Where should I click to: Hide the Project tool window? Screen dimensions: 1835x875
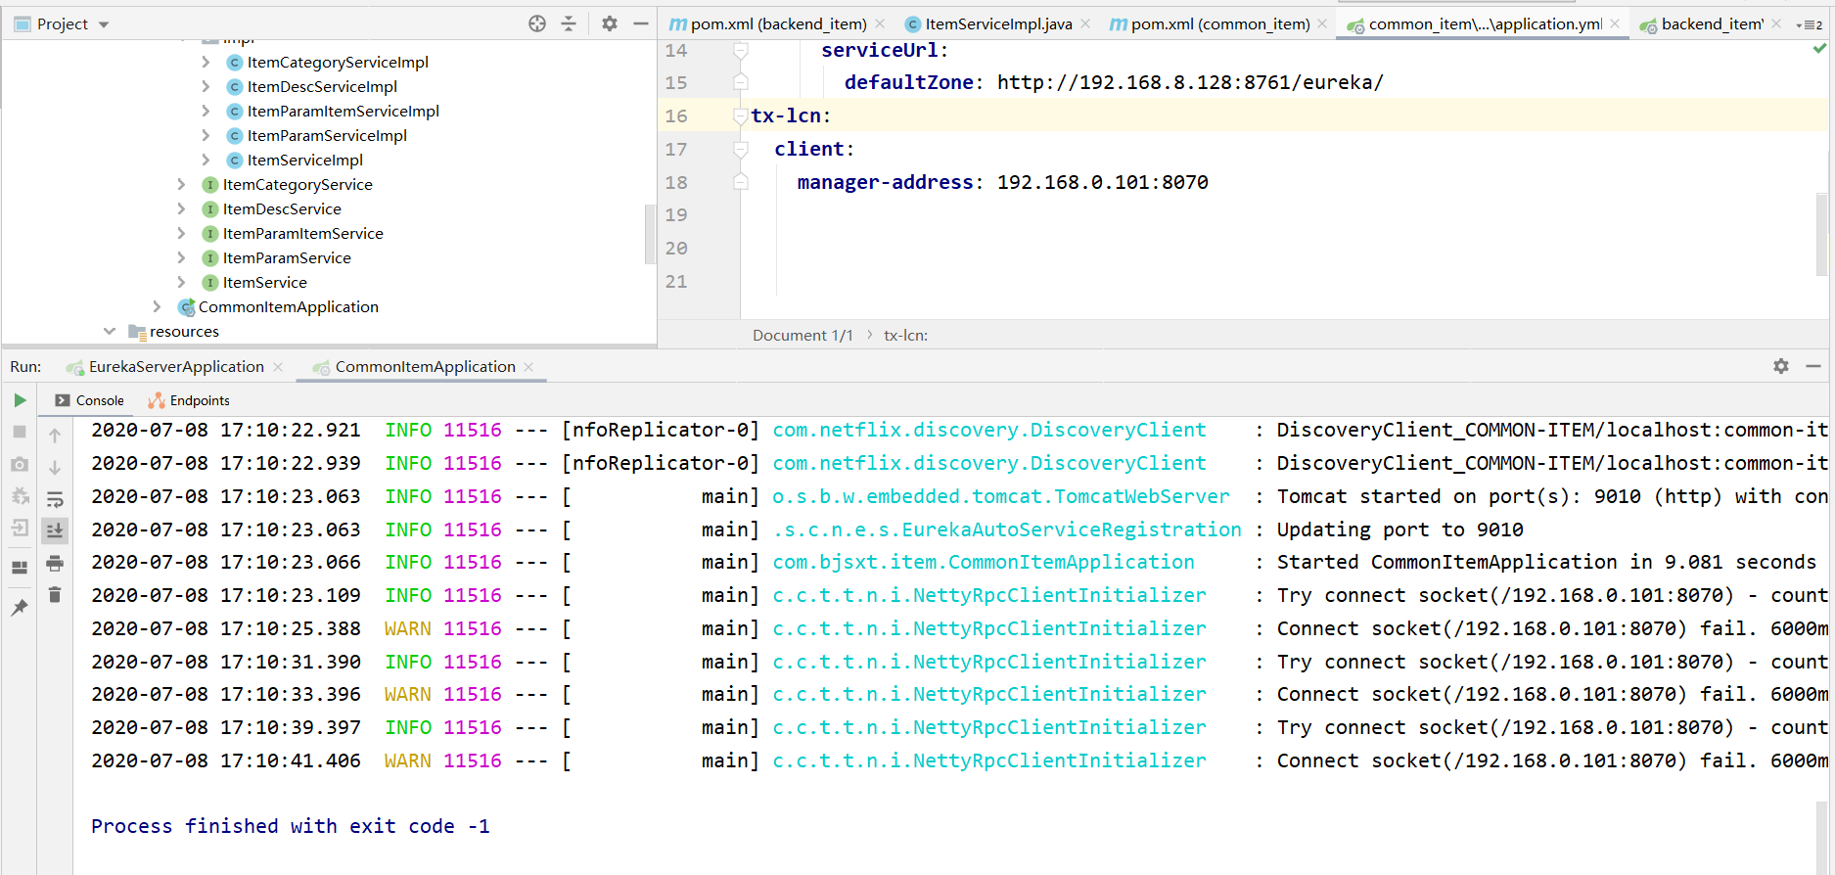pos(641,23)
